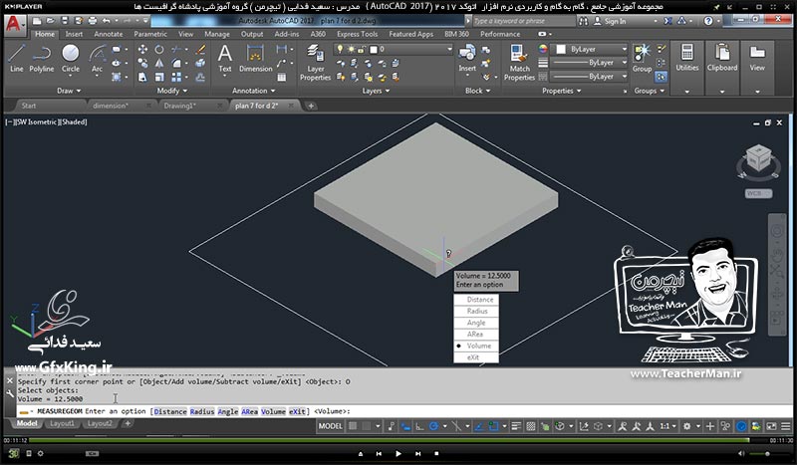Select the Line tool
This screenshot has width=797, height=465.
(16, 59)
